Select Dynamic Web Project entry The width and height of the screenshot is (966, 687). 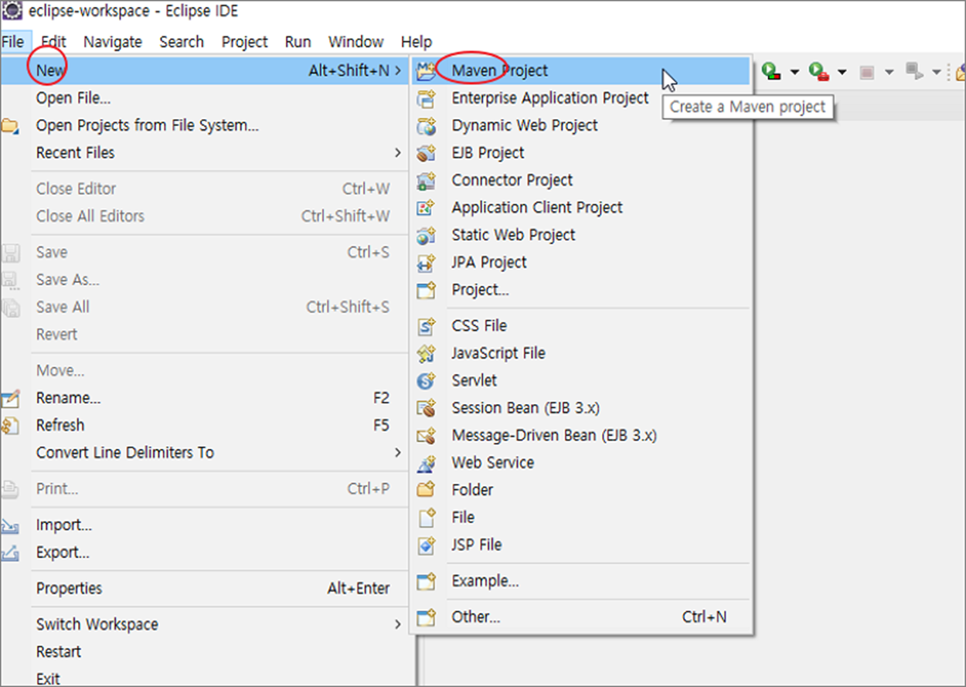pos(525,126)
